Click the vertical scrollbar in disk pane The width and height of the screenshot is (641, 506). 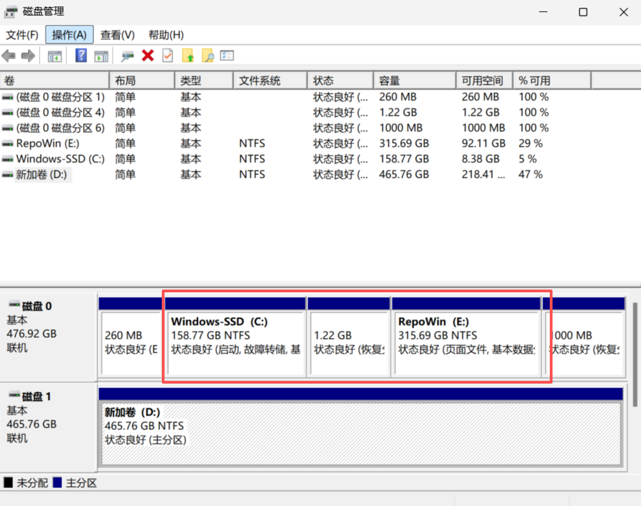coord(635,355)
